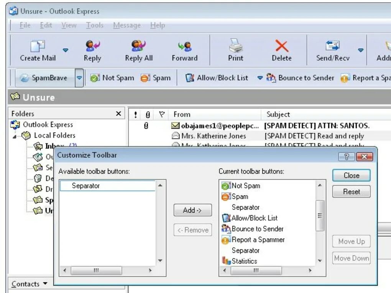Select Separator in available toolbar buttons
This screenshot has width=391, height=293.
(107, 186)
